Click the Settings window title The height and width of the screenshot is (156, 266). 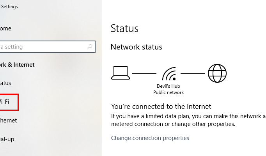[x=9, y=7]
